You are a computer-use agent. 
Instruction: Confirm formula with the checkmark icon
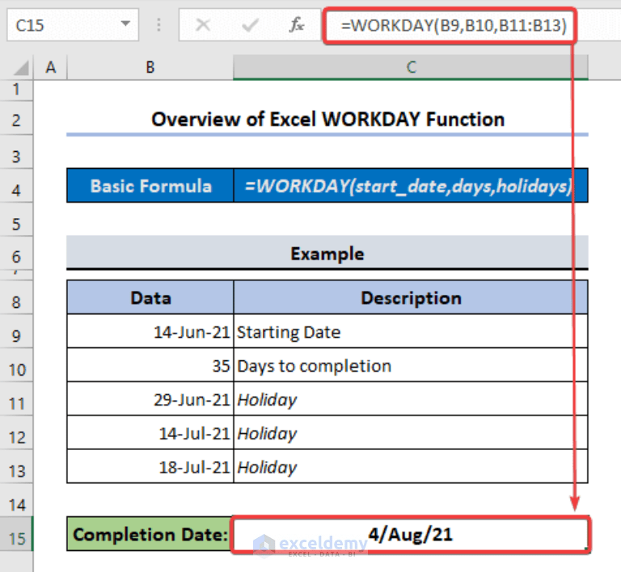click(x=251, y=25)
